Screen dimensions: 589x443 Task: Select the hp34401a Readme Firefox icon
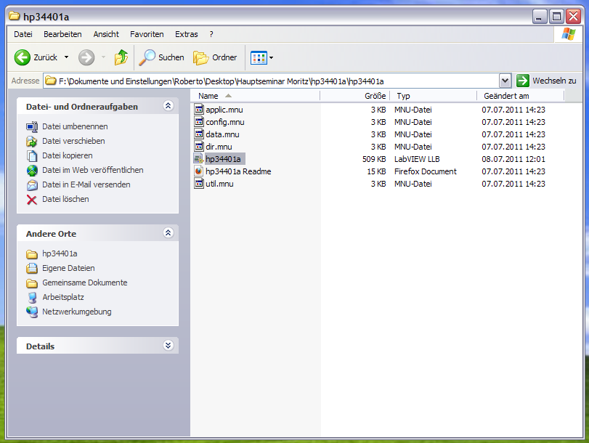(199, 171)
